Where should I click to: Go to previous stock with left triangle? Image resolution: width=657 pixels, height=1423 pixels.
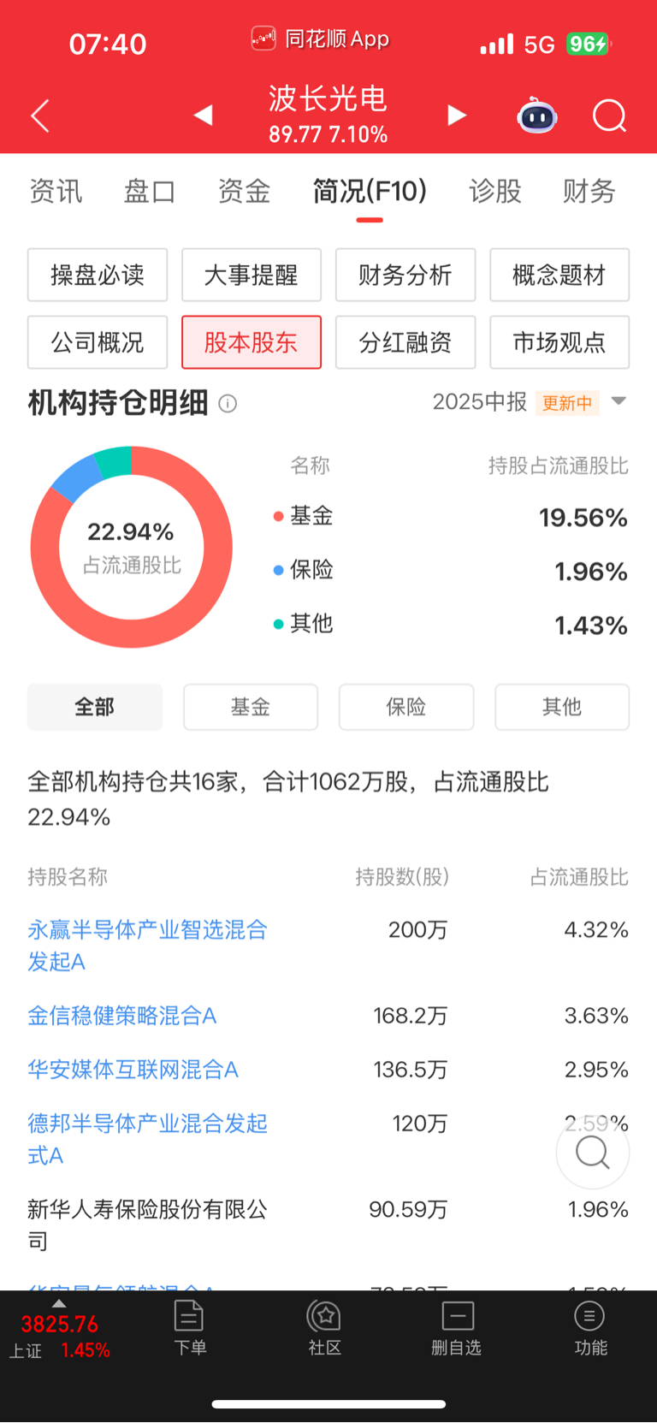click(203, 115)
